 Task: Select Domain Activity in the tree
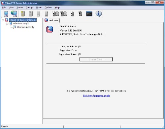25,27
